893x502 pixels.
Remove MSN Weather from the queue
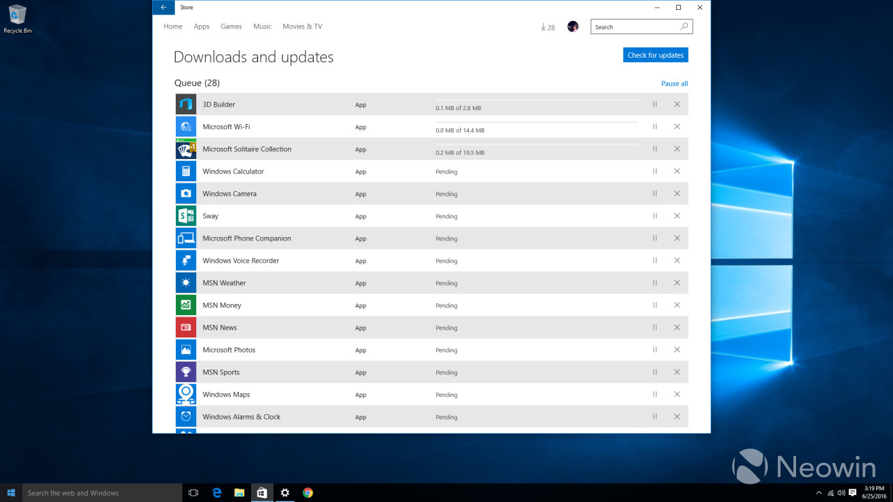677,283
